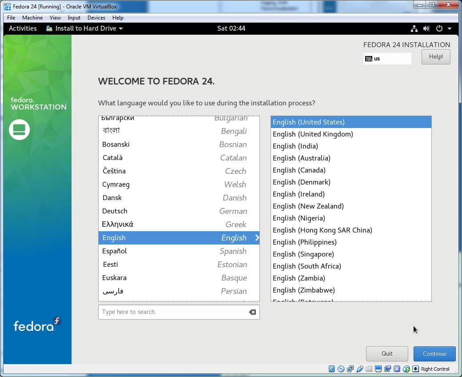Image resolution: width=462 pixels, height=377 pixels.
Task: Select Dansk (Danish) language
Action: pos(179,197)
